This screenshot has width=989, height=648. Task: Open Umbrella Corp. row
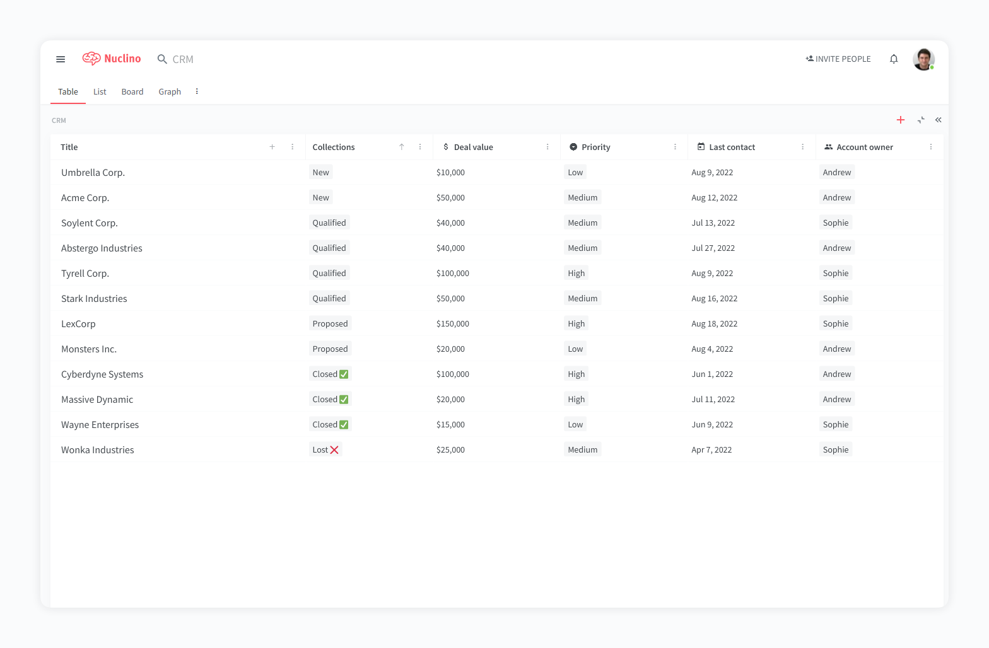[93, 173]
